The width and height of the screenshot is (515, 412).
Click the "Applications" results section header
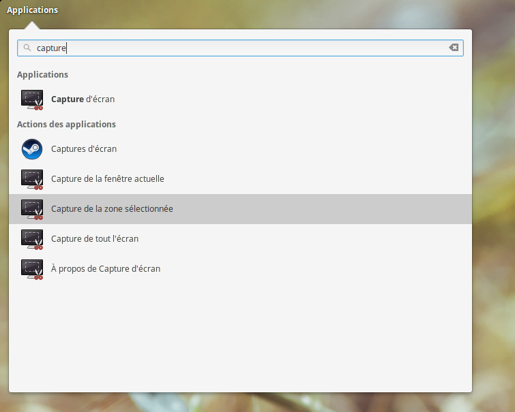point(42,75)
